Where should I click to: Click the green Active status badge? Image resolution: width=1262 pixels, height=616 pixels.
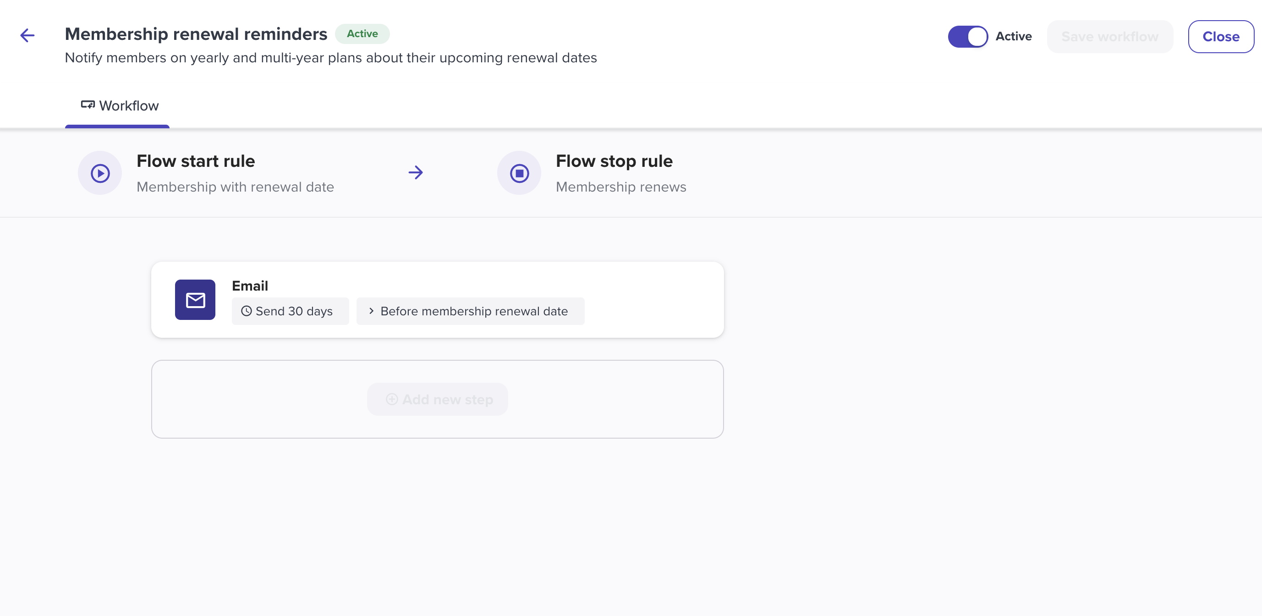tap(362, 34)
